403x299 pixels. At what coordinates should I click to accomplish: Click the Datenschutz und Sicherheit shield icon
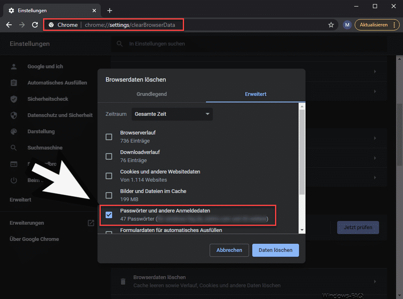point(14,115)
